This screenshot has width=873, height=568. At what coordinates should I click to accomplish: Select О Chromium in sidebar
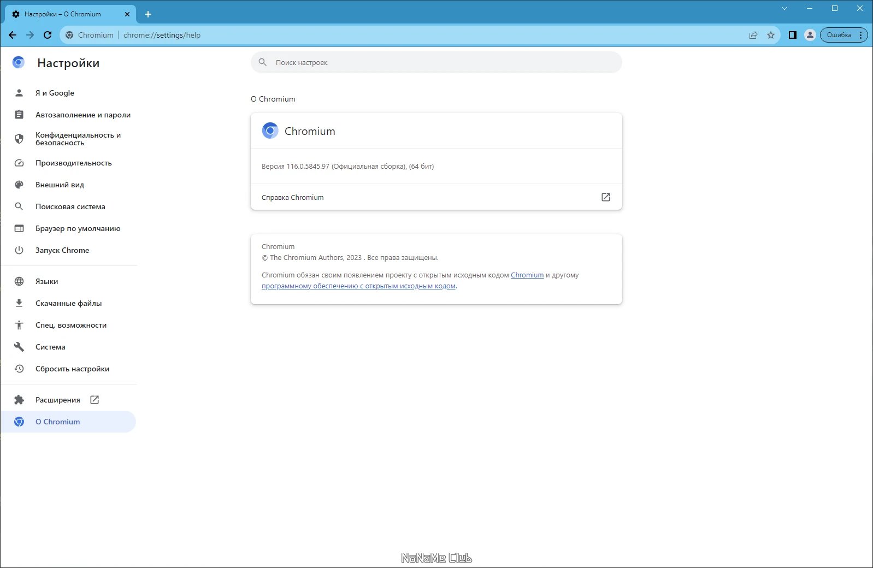tap(69, 422)
